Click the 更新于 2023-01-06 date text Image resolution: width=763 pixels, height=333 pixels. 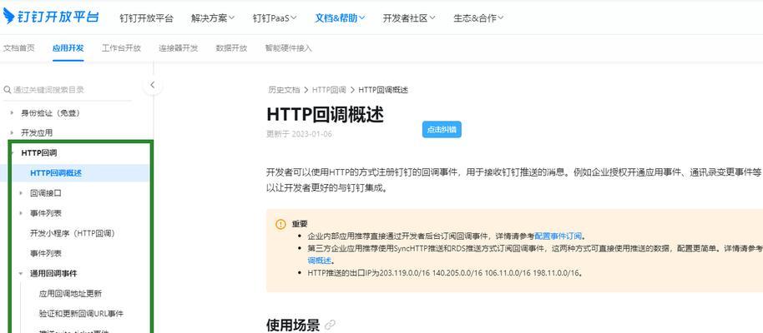coord(299,134)
